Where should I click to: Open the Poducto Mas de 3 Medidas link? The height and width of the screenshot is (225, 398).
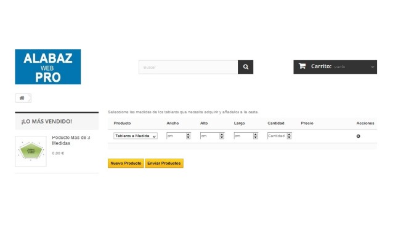[x=71, y=140]
